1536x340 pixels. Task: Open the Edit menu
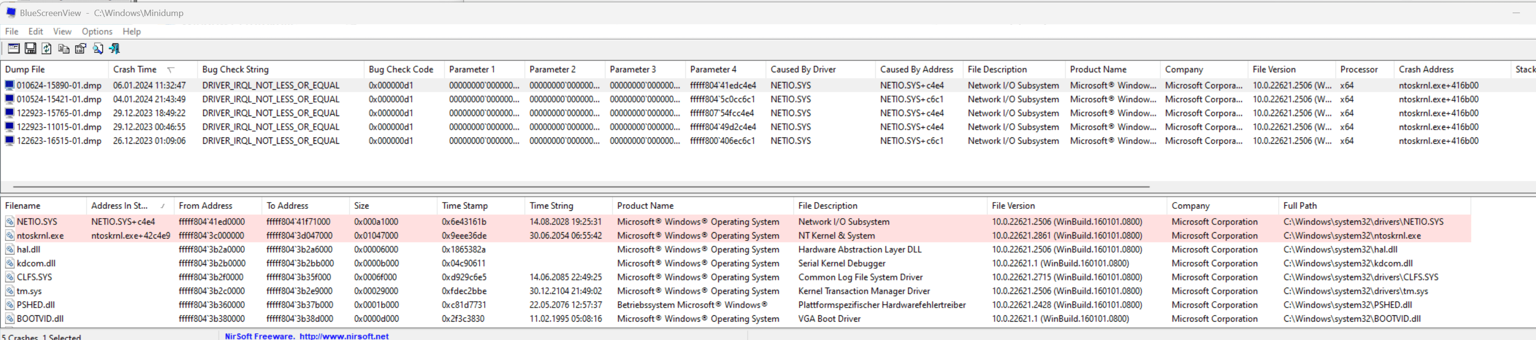36,32
